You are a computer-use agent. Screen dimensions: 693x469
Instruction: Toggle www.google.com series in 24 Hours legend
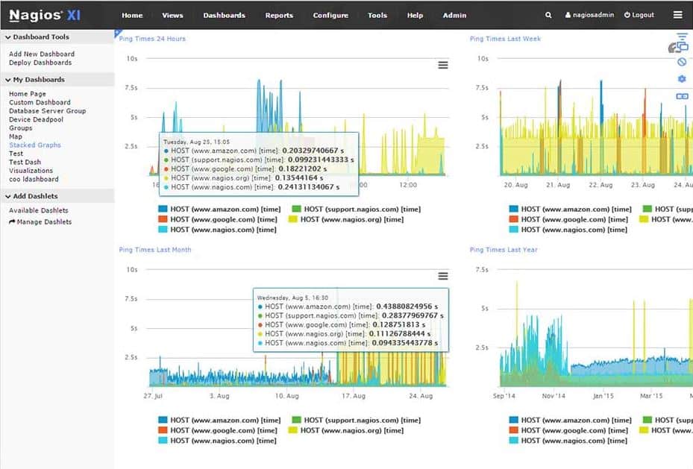(218, 219)
